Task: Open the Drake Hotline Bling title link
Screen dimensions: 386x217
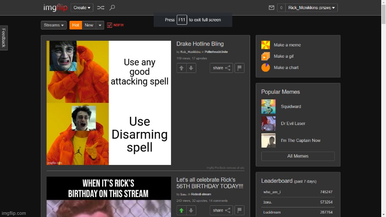Action: pos(200,44)
